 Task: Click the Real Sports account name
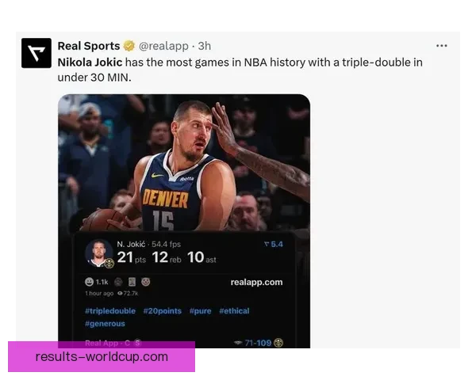(89, 46)
